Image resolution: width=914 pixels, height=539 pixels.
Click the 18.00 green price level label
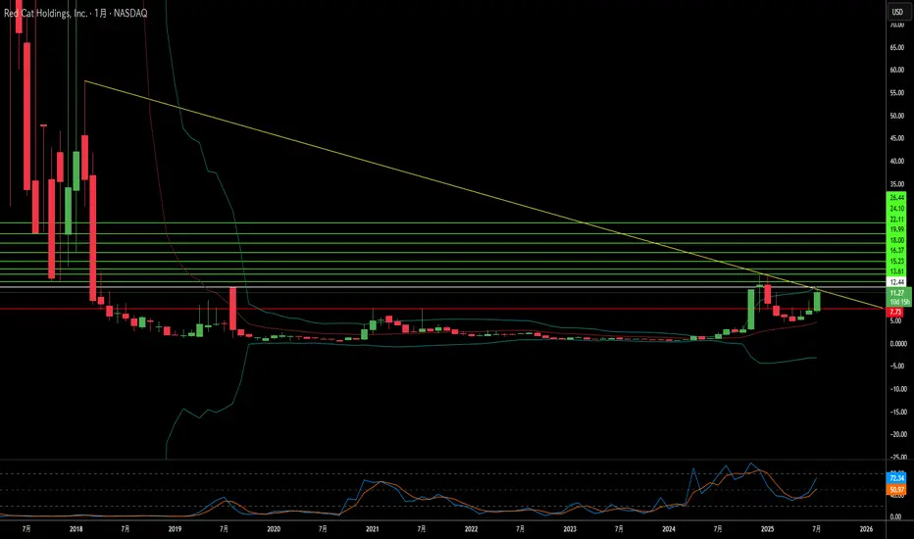point(897,241)
